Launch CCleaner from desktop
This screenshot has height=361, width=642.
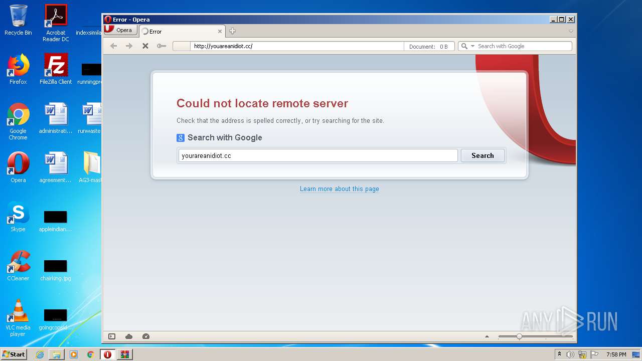coord(18,266)
